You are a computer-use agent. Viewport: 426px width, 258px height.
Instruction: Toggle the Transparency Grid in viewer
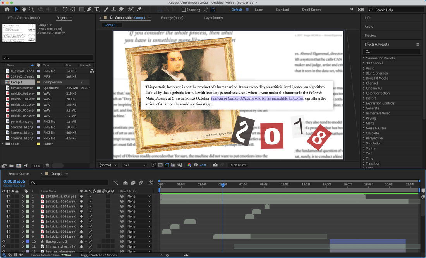click(x=160, y=165)
